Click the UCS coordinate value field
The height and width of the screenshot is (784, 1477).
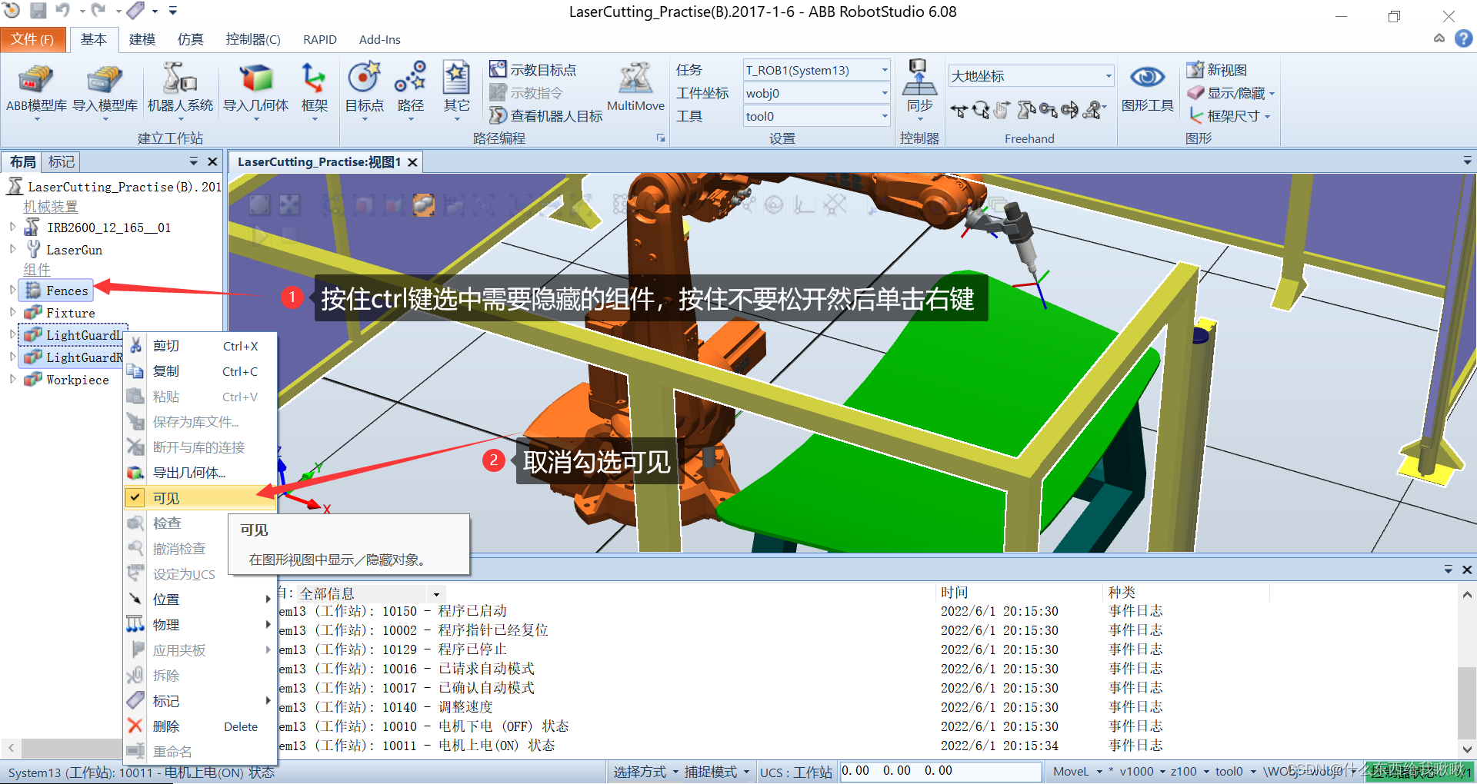tap(940, 771)
